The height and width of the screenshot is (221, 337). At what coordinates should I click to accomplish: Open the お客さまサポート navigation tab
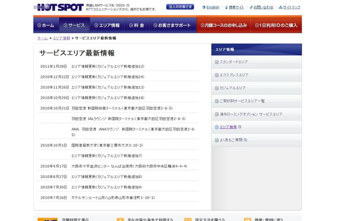pyautogui.click(x=173, y=25)
